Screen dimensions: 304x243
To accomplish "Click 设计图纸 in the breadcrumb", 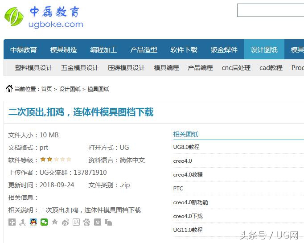I will [x=70, y=89].
